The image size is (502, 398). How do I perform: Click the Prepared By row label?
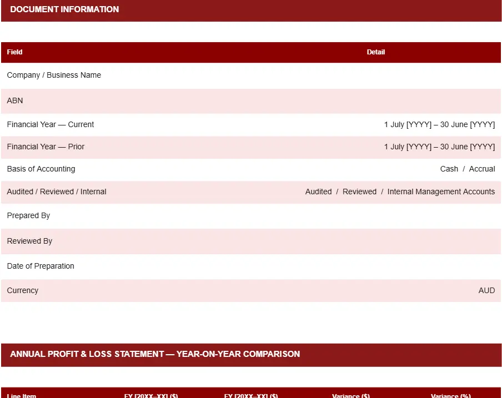[28, 216]
